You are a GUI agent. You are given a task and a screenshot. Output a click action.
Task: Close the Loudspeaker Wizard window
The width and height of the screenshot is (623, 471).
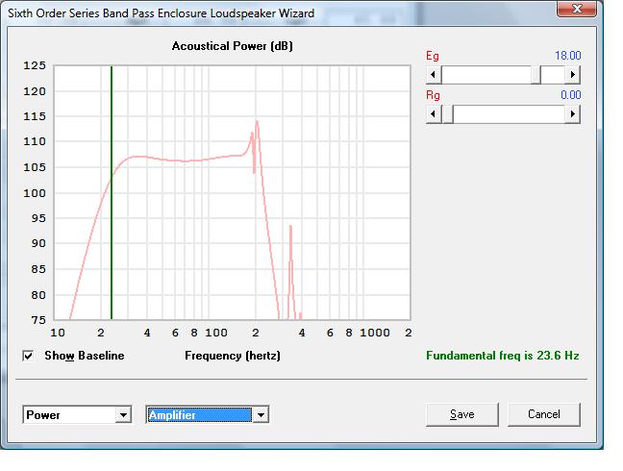pos(577,9)
